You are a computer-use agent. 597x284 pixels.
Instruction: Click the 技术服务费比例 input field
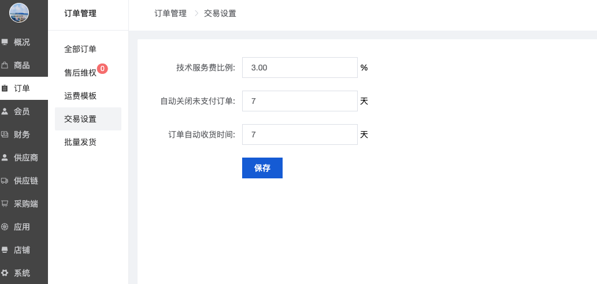(x=300, y=68)
